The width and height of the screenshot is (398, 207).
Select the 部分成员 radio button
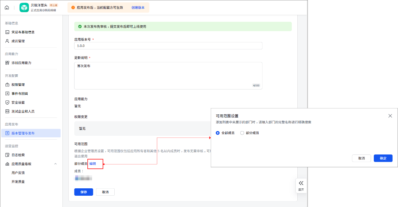pos(242,133)
